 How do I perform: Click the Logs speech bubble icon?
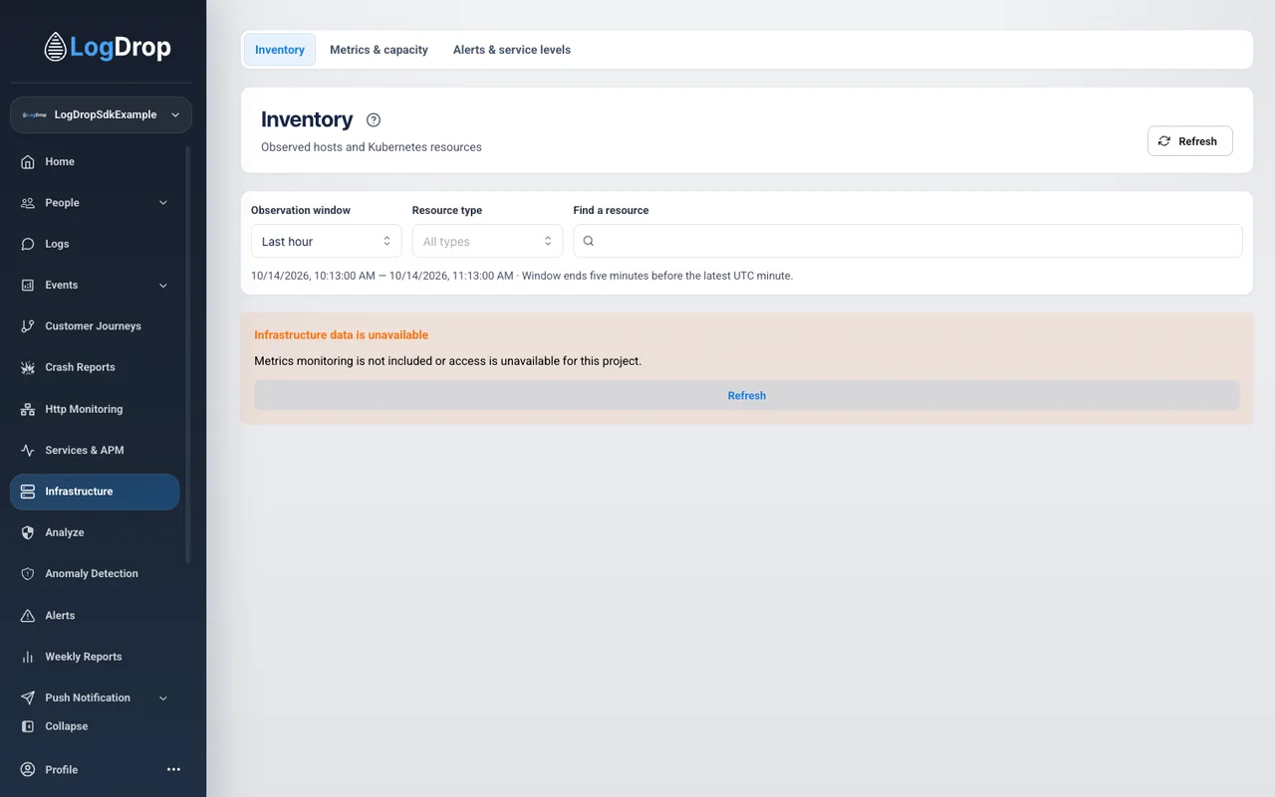[28, 244]
